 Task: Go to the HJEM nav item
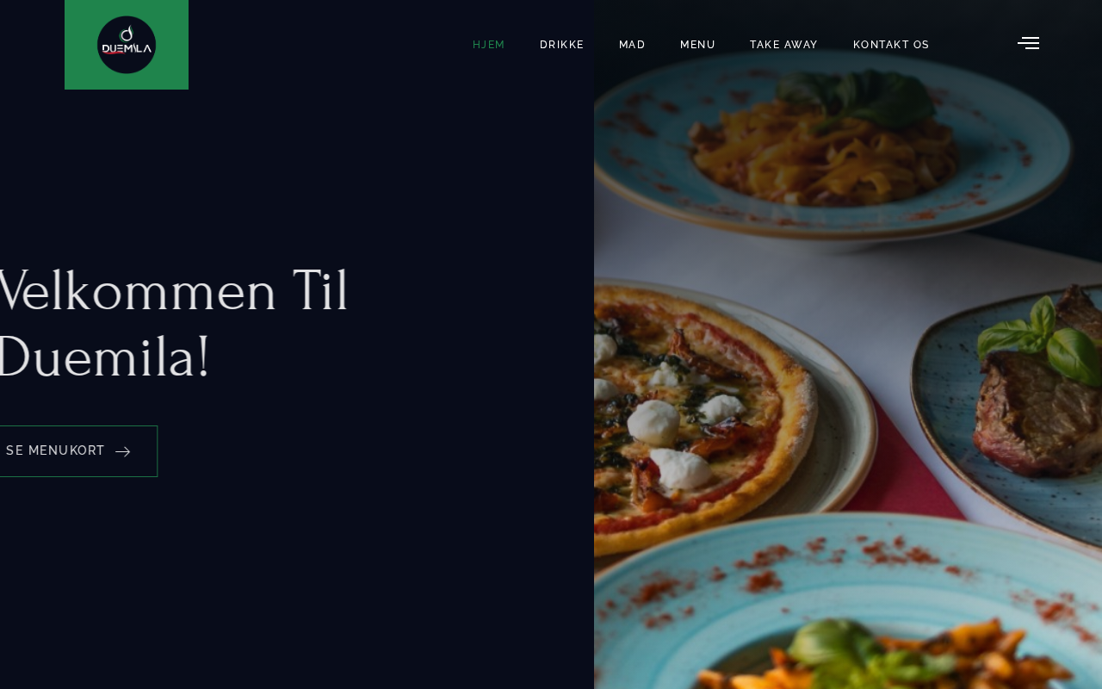[489, 45]
